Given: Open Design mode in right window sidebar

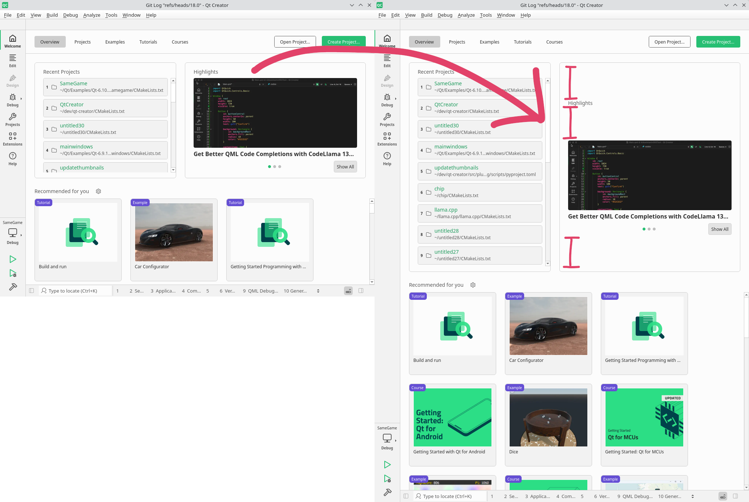Looking at the screenshot, I should coord(387,80).
